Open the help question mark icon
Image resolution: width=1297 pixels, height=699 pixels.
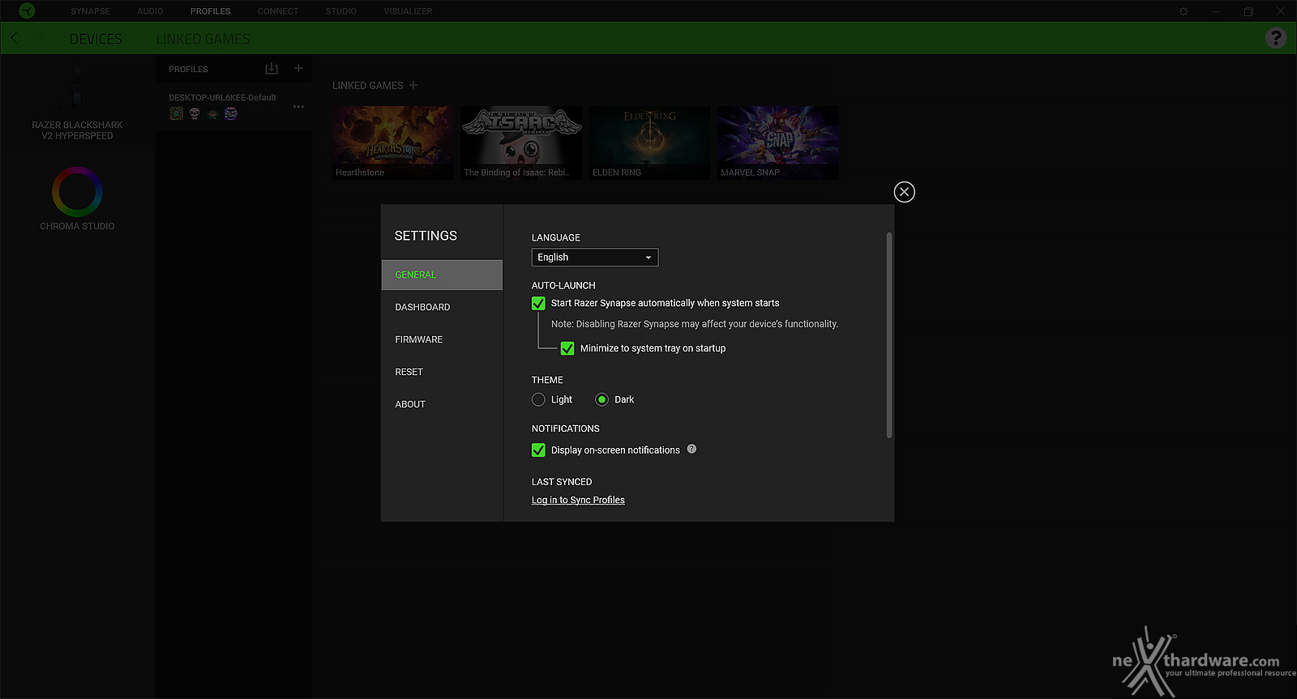[x=1276, y=38]
